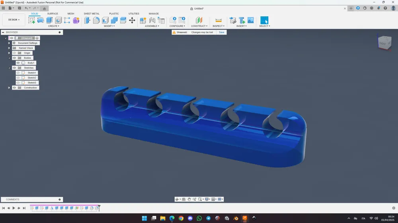Switch to the Sheet Metal tab

[92, 13]
